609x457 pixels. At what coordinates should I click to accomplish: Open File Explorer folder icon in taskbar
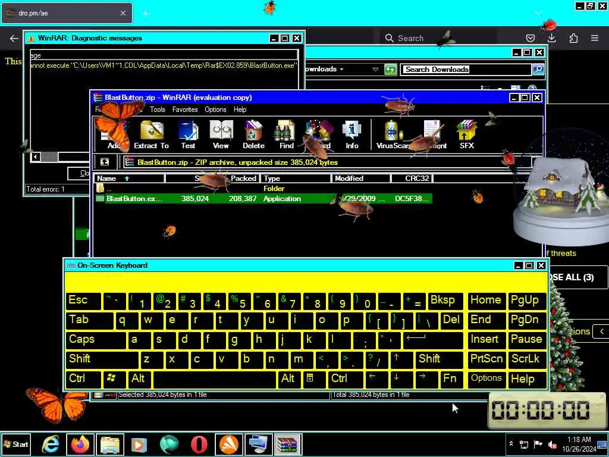[110, 444]
